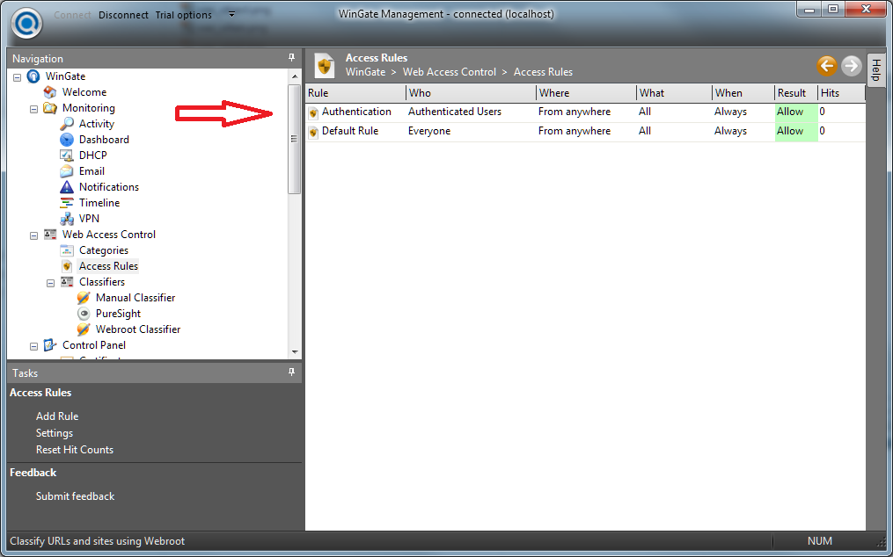This screenshot has width=893, height=557.
Task: Collapse the Web Access Control node
Action: click(x=33, y=235)
